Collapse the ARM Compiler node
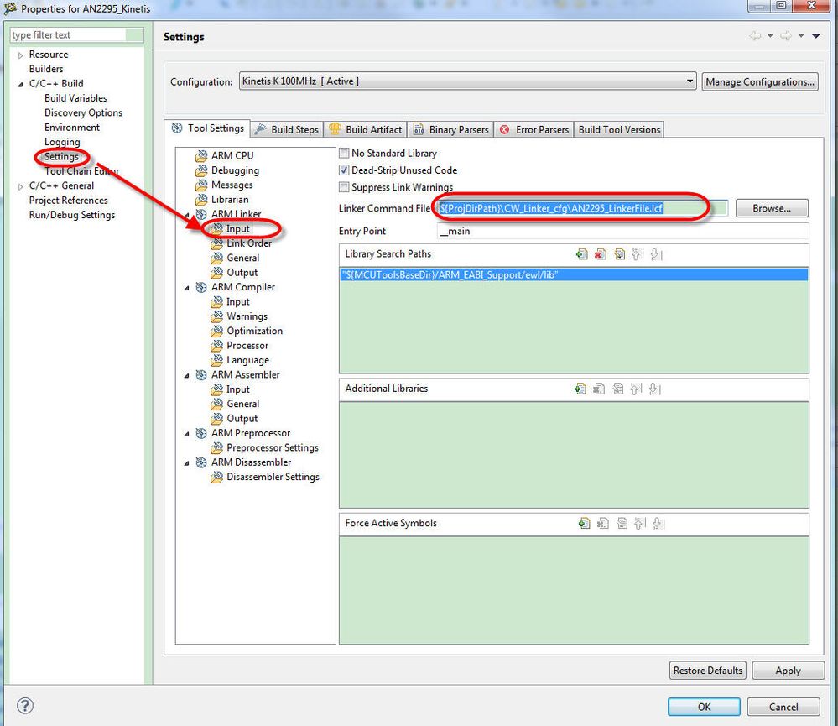Screen dimensions: 838x726 tap(186, 288)
